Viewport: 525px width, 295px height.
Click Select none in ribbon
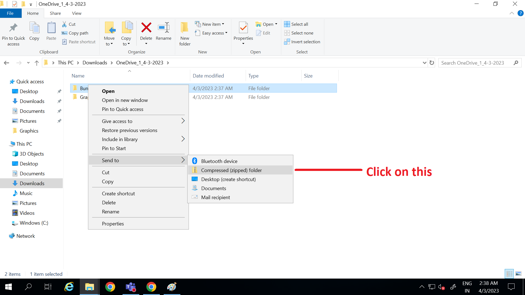click(299, 33)
